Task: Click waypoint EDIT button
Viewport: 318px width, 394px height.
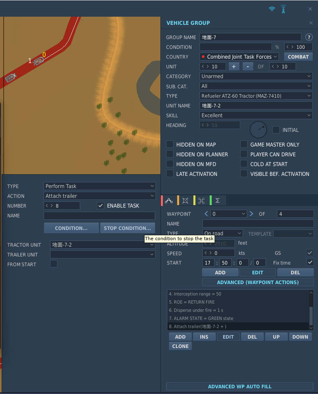Action: point(258,272)
